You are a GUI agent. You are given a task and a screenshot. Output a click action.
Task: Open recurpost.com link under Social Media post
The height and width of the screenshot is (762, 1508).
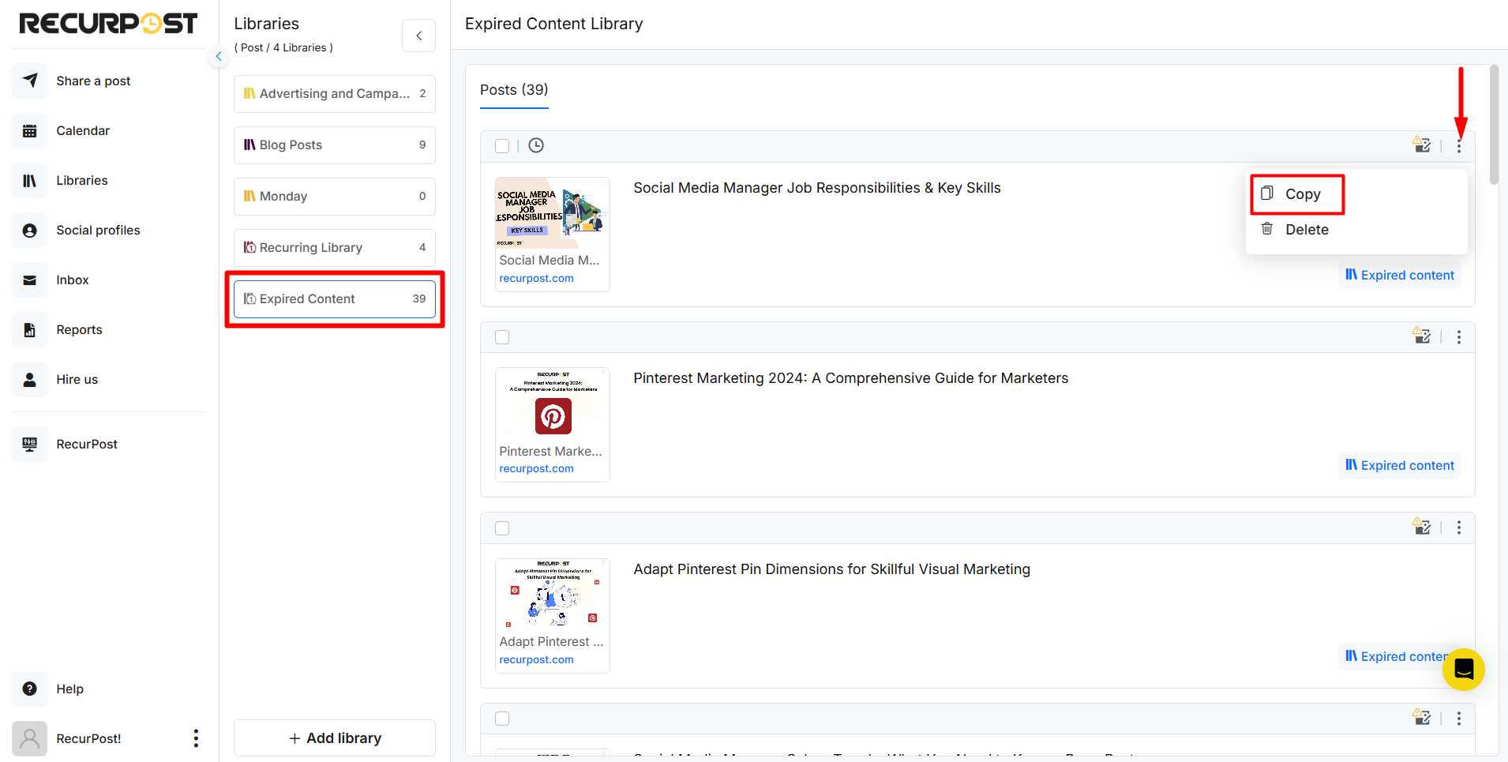pos(536,279)
